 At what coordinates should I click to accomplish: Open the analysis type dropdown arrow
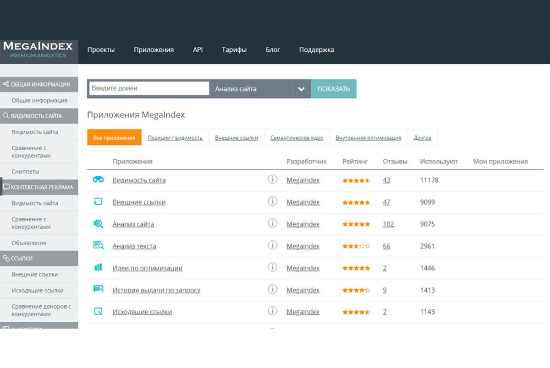click(x=301, y=89)
